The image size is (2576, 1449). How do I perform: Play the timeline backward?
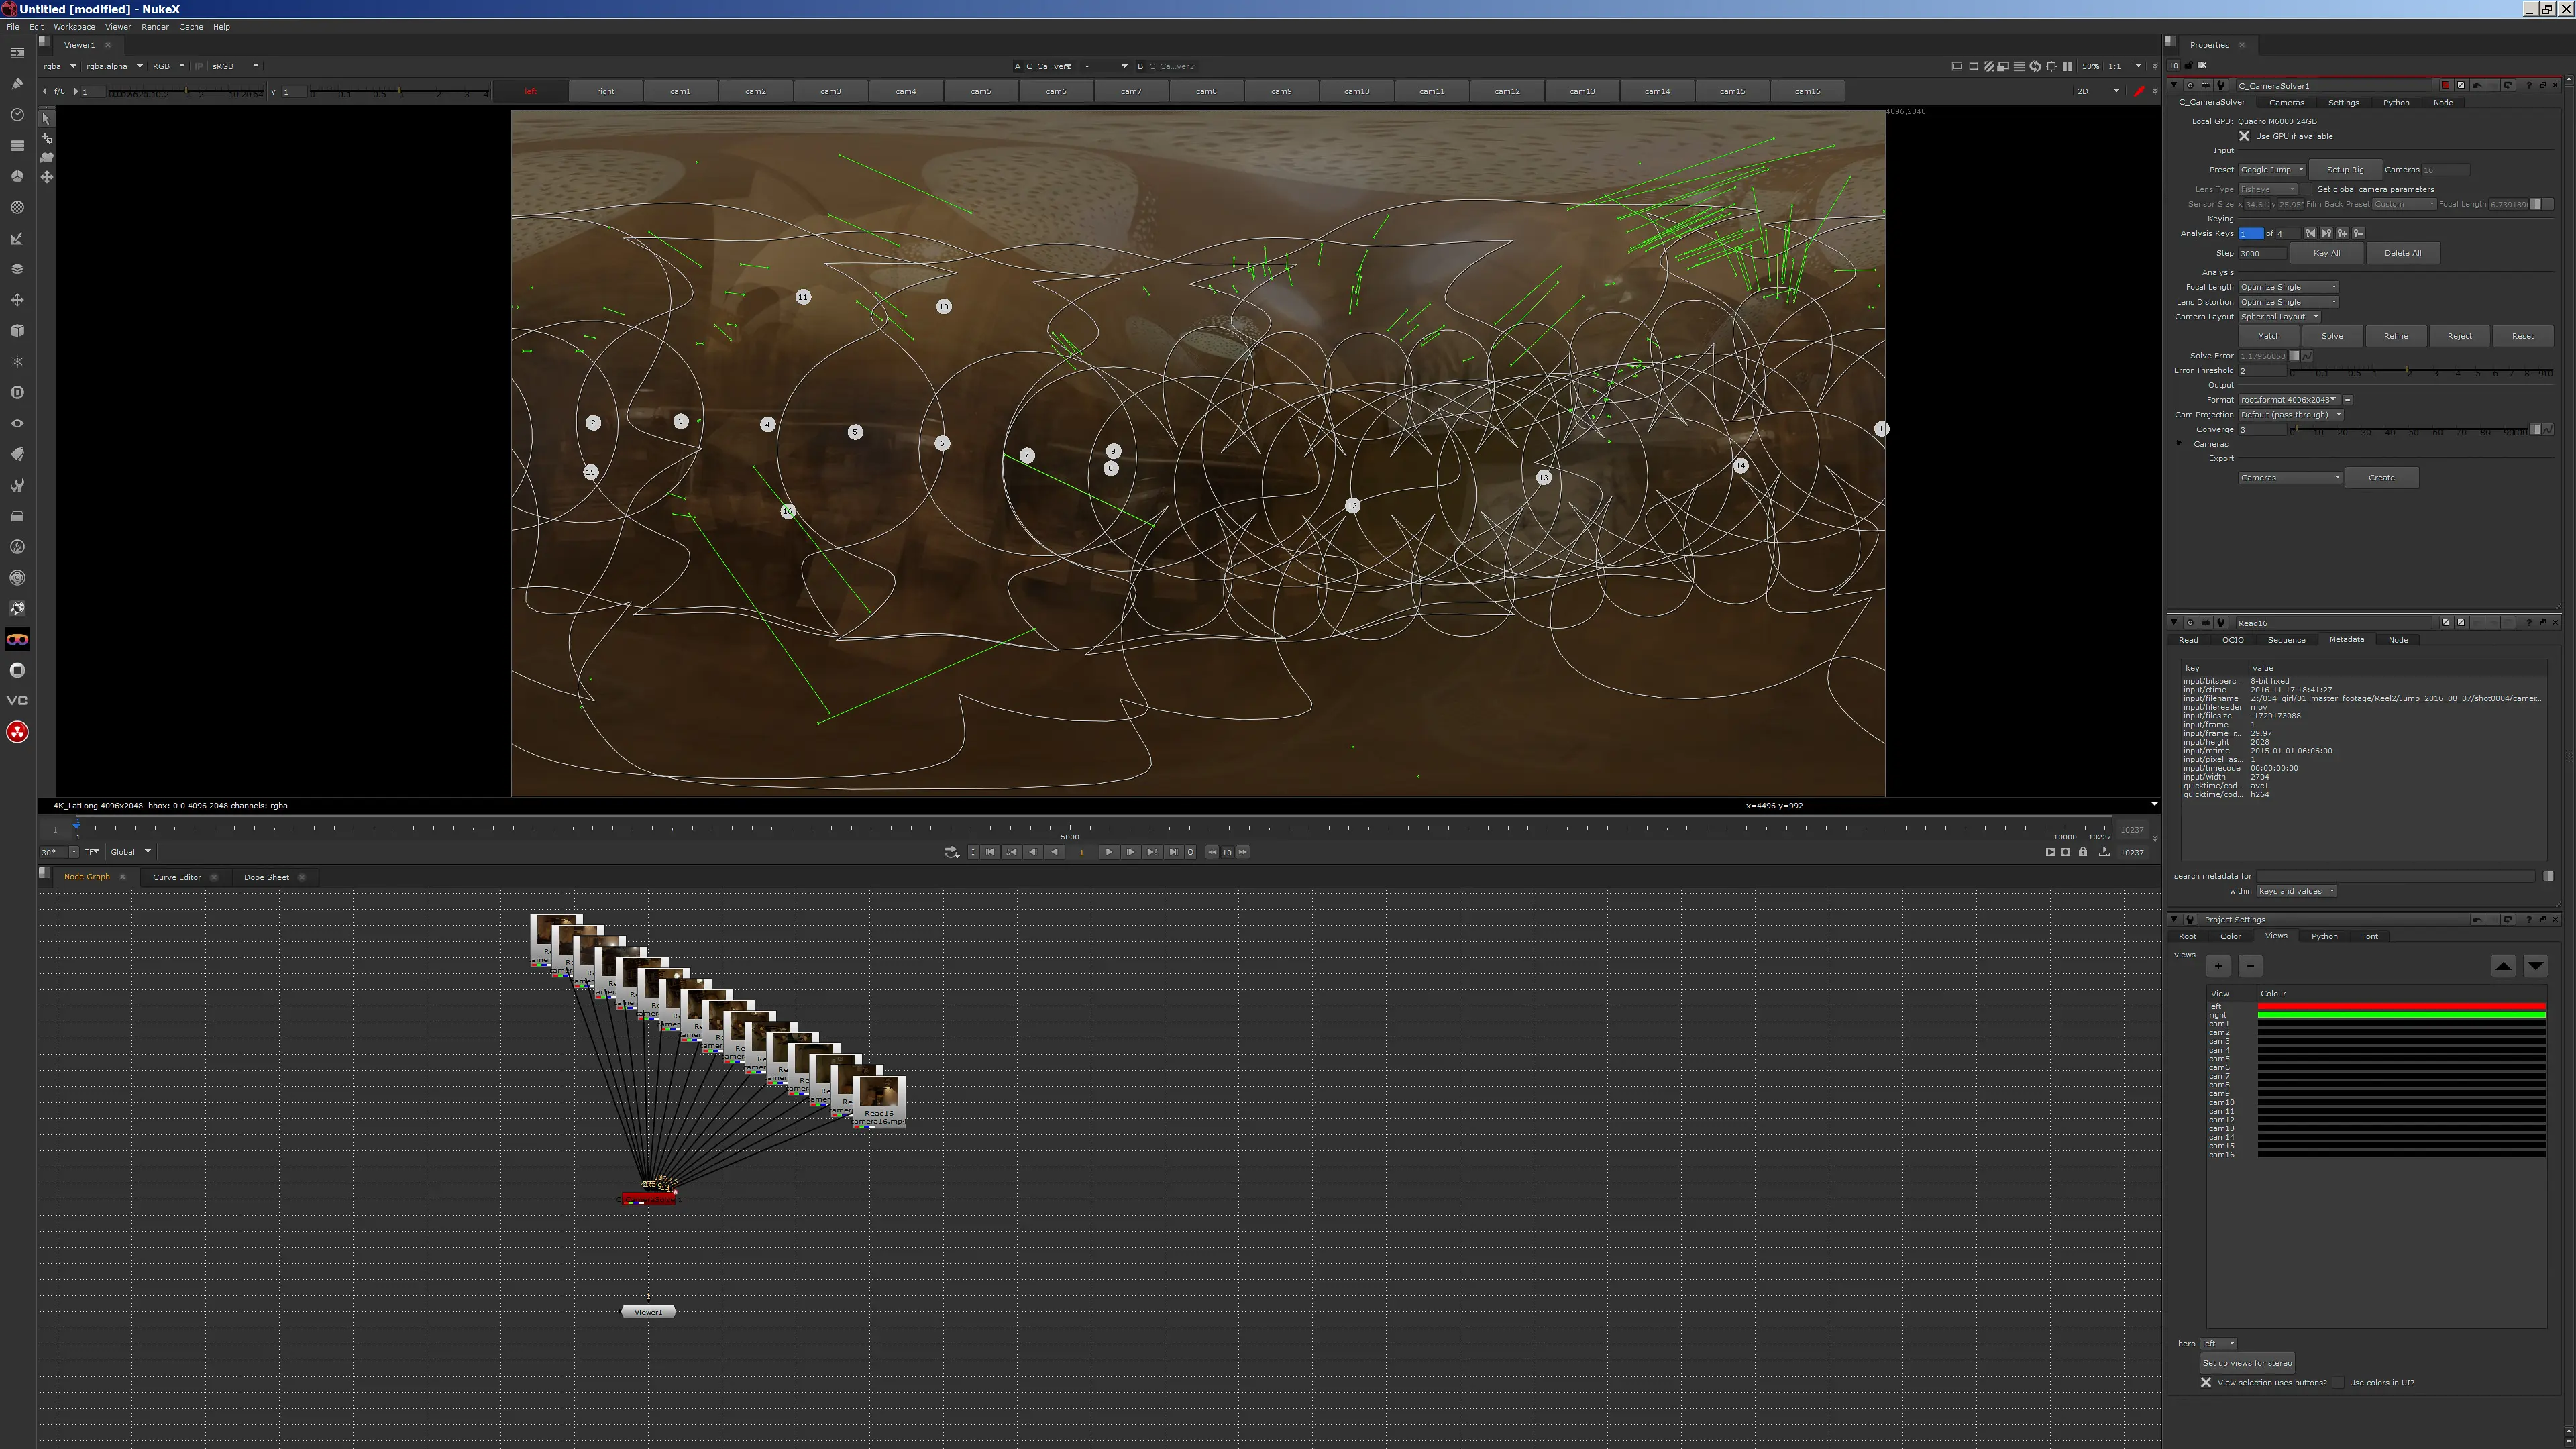(1054, 852)
